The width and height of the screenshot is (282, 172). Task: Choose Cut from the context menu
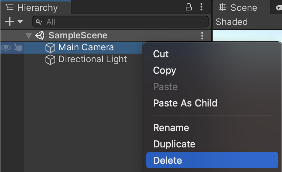coord(161,54)
